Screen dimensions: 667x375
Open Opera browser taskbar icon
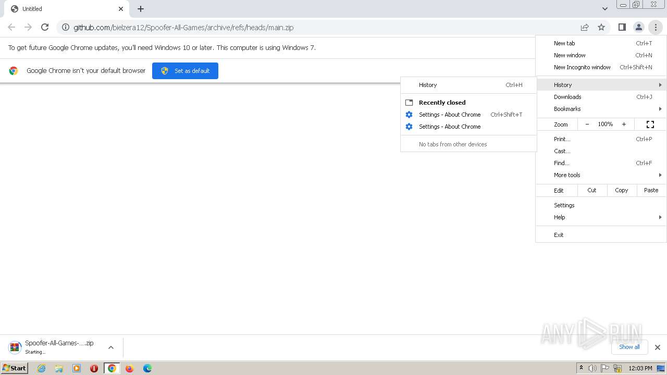pyautogui.click(x=94, y=368)
